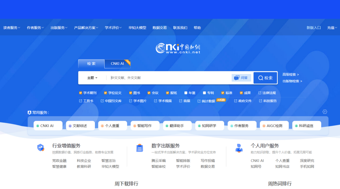Open 音频 external link

[x=185, y=101]
